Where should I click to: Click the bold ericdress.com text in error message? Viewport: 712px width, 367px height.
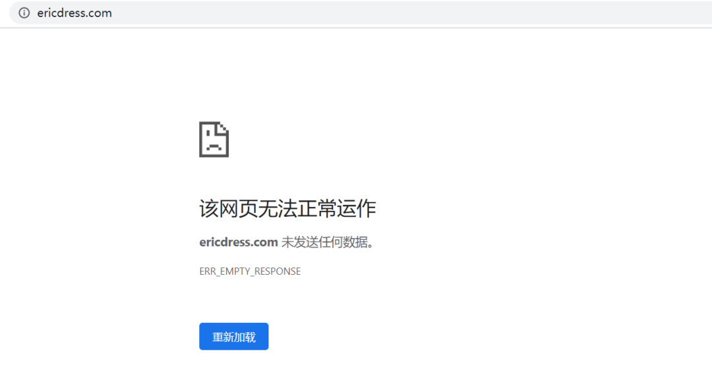pos(239,242)
